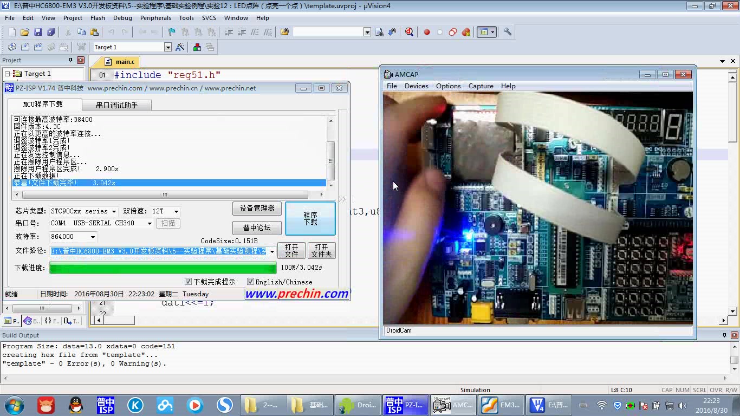The image size is (740, 416).
Task: Open the Options menu in AMCAP
Action: coord(449,86)
